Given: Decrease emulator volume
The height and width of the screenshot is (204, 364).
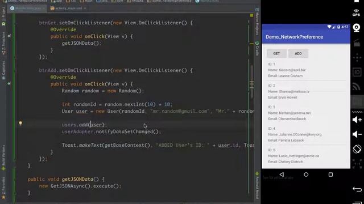Looking at the screenshot, I should coord(357,134).
